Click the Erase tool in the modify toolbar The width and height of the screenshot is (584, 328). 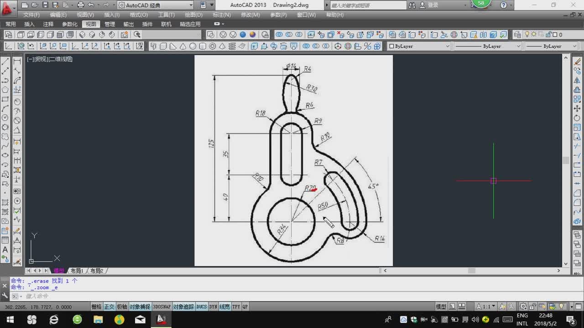578,61
